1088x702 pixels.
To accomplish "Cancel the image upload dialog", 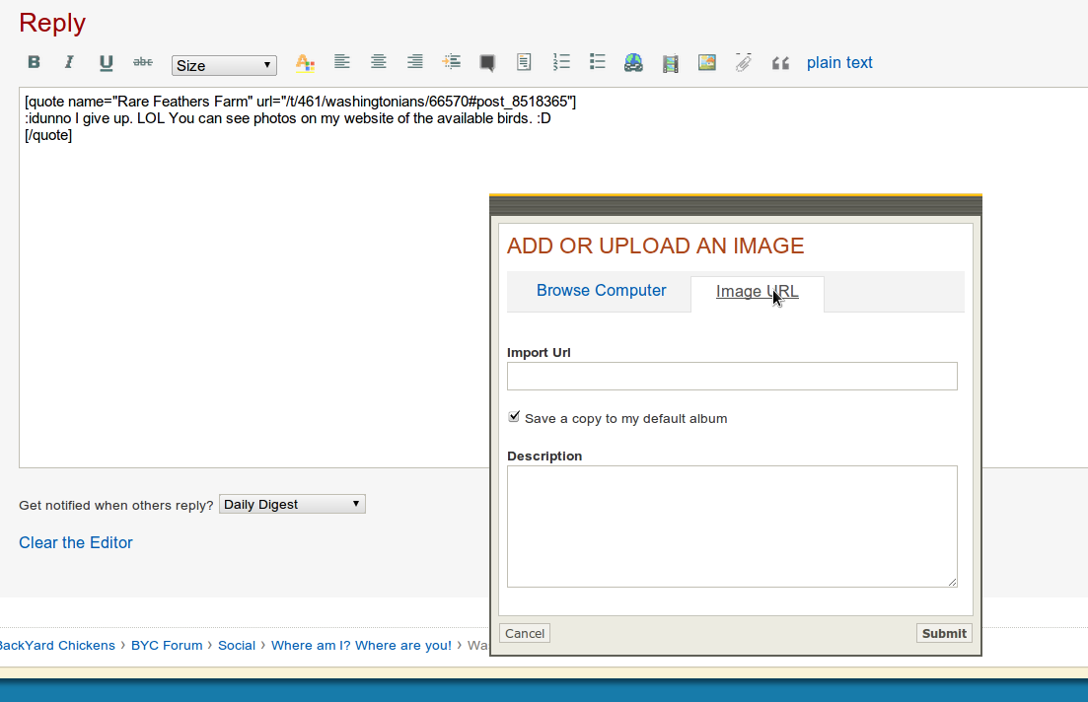I will pyautogui.click(x=525, y=633).
